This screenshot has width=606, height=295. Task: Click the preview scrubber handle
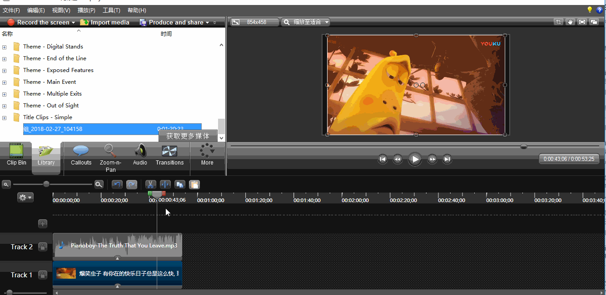(524, 146)
